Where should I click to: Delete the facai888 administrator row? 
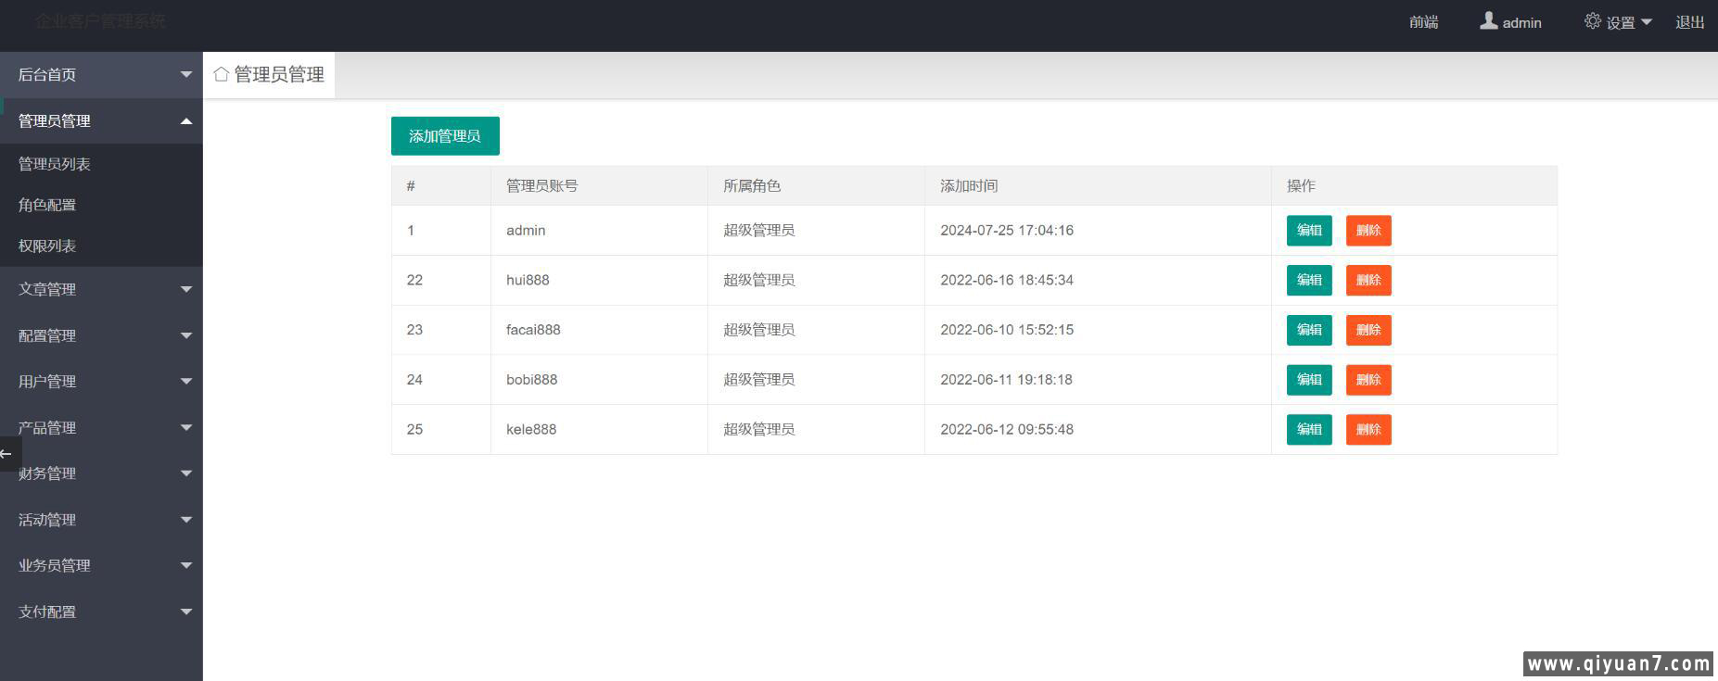click(x=1368, y=330)
